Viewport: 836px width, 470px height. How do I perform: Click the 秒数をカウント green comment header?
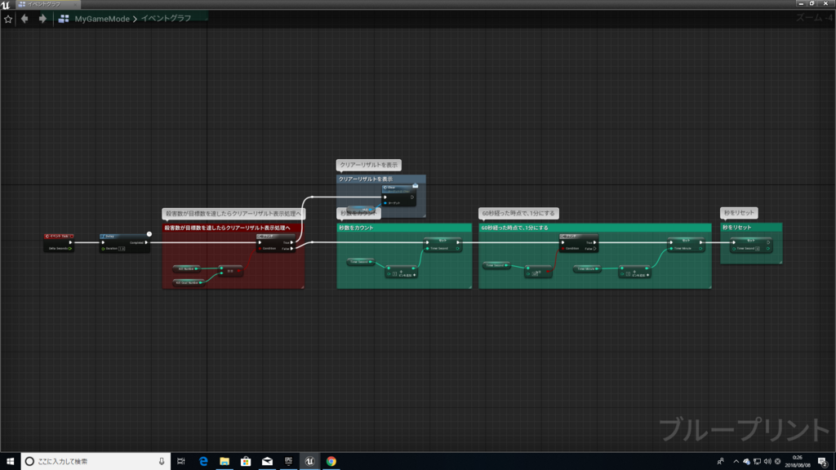403,228
